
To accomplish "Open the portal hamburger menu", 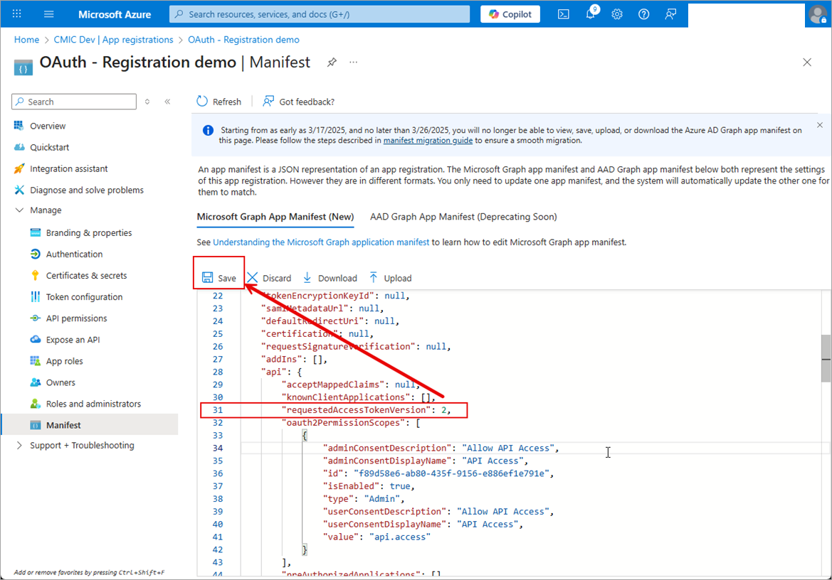I will click(x=48, y=14).
